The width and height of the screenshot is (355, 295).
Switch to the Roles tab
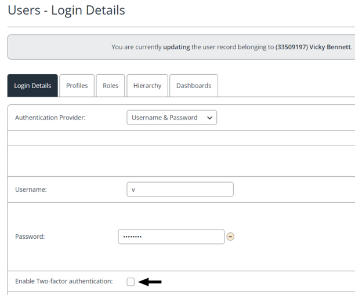pos(110,86)
